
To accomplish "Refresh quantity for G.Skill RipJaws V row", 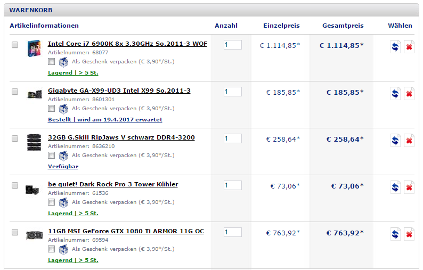I will click(x=395, y=141).
